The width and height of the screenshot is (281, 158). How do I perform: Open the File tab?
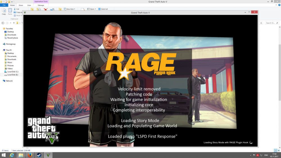pos(4,5)
